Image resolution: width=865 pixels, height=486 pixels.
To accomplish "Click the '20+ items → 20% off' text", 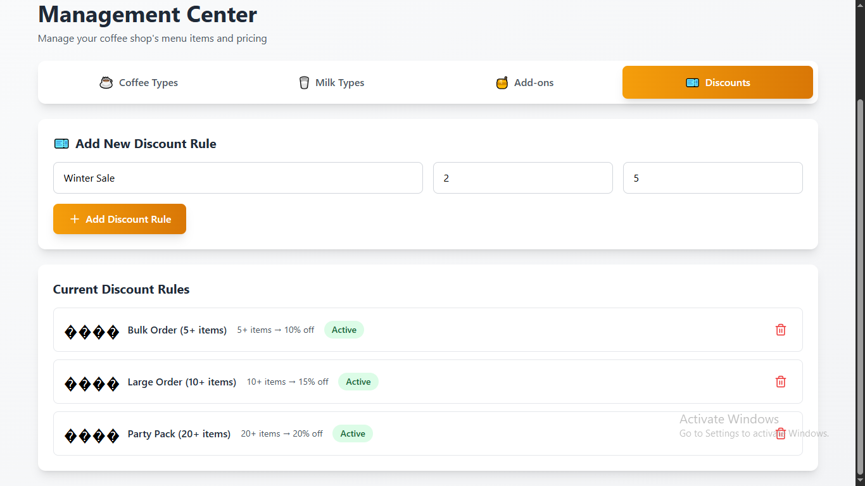I will tap(282, 433).
